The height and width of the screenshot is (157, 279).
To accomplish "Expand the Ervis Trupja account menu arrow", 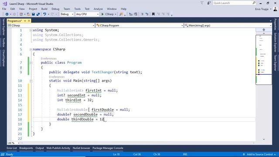I will (271, 9).
